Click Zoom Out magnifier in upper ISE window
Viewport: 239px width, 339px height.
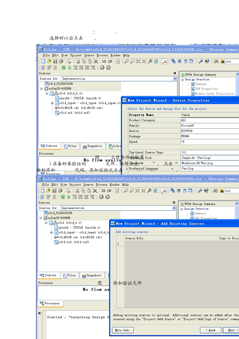pos(132,61)
